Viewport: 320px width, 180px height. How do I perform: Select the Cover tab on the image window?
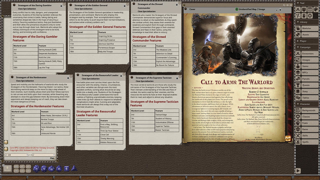click(192, 9)
